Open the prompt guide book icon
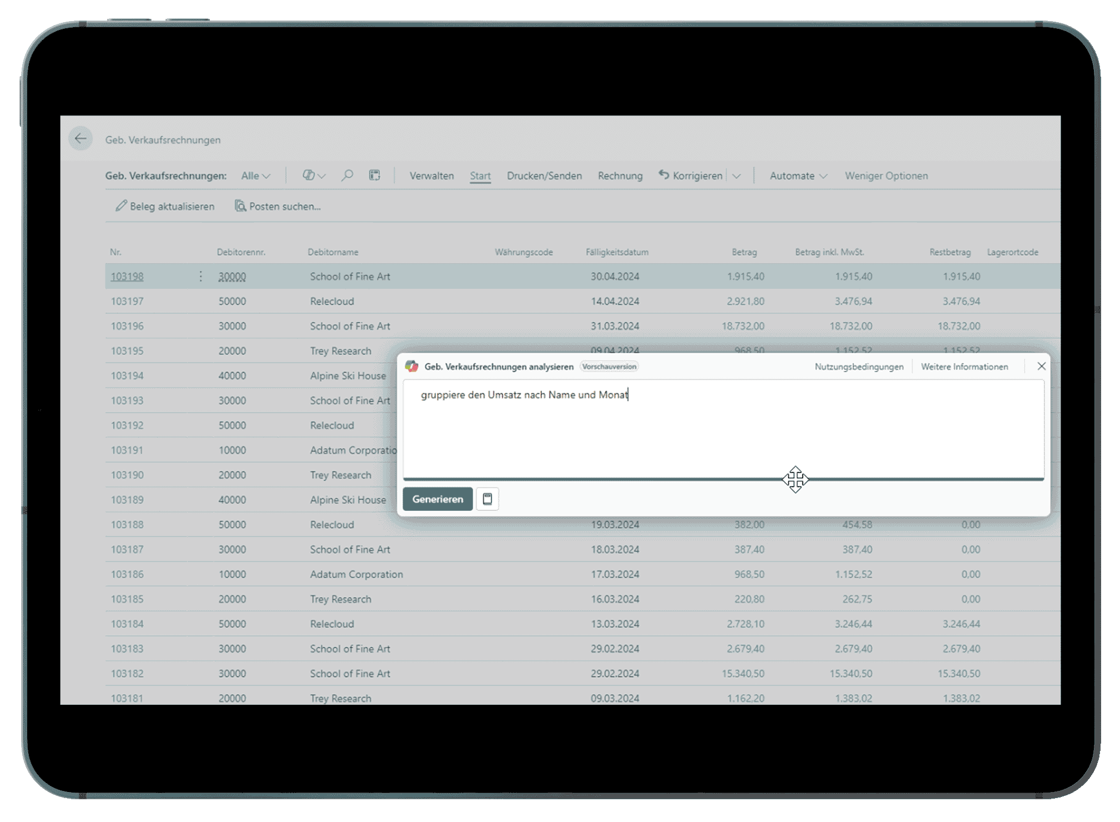The height and width of the screenshot is (822, 1120). (488, 499)
